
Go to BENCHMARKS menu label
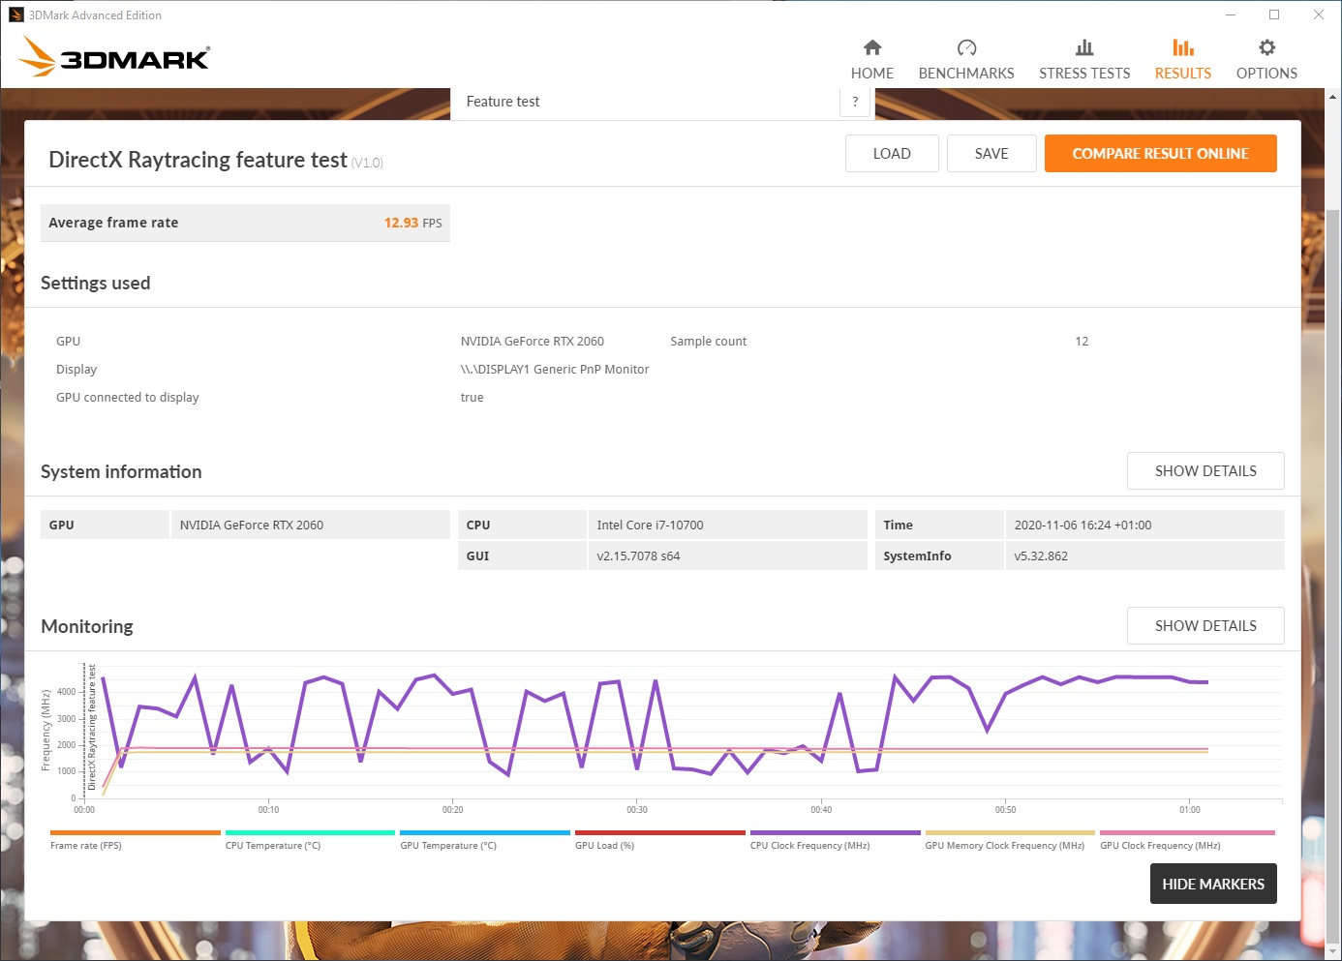pyautogui.click(x=966, y=74)
